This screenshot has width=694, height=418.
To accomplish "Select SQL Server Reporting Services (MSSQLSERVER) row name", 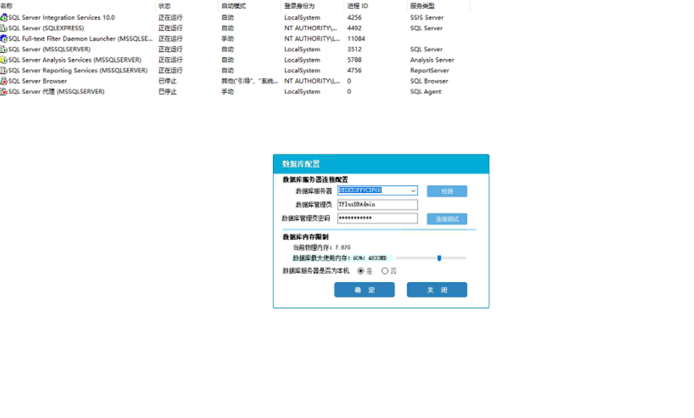I will click(x=77, y=71).
